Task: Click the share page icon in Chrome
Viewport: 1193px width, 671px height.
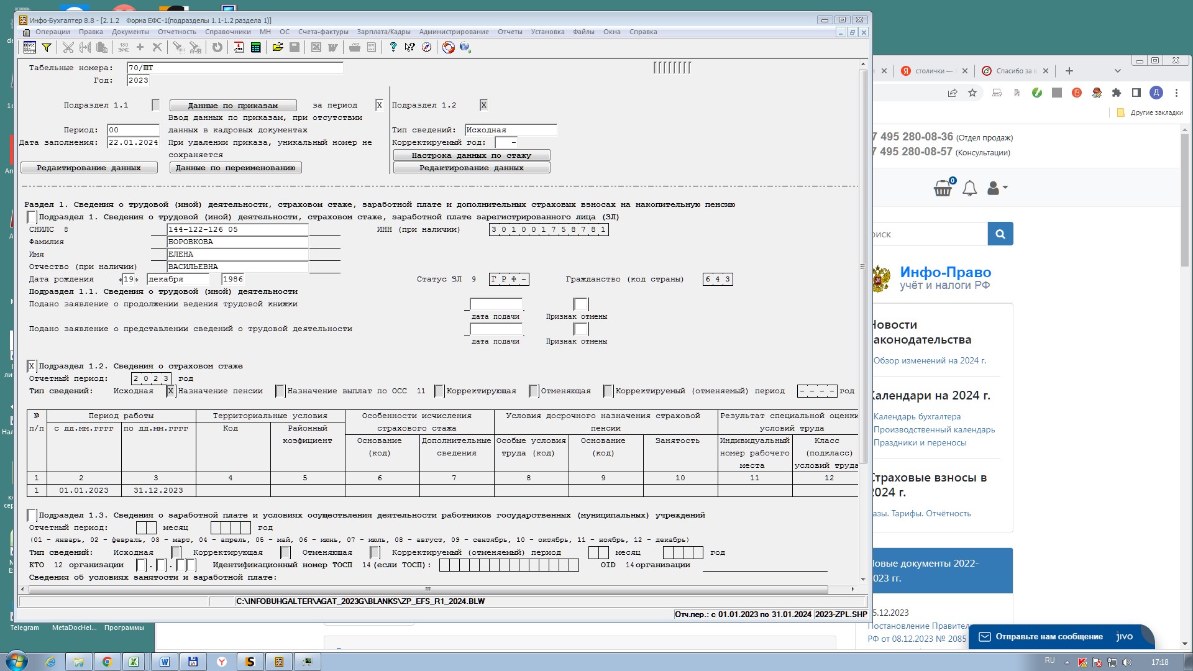Action: (953, 93)
